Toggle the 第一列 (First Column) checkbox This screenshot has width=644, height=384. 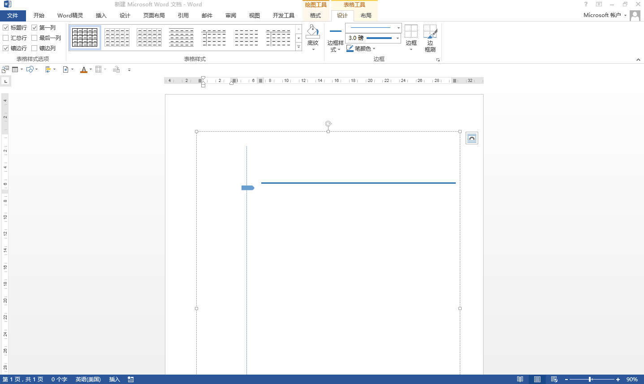[x=35, y=28]
